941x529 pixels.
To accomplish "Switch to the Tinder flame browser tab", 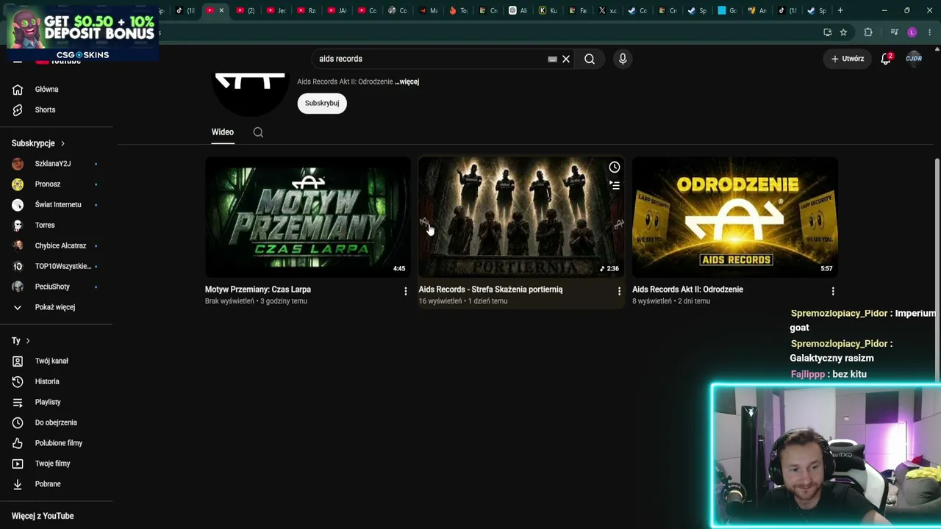I will coord(458,10).
